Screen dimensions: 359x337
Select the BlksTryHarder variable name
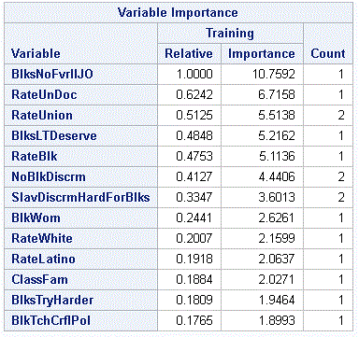point(52,300)
